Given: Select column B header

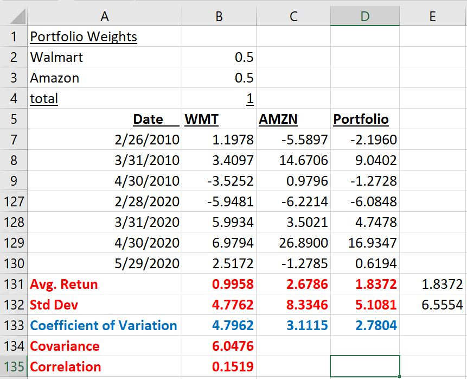Looking at the screenshot, I should coord(219,16).
